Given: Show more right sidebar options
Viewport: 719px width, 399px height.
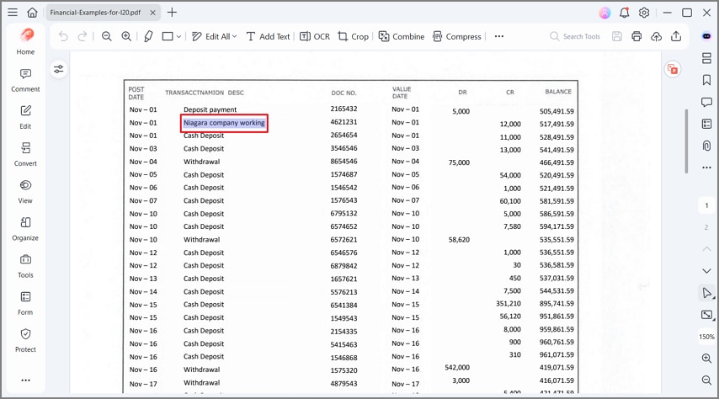Looking at the screenshot, I should click(706, 168).
